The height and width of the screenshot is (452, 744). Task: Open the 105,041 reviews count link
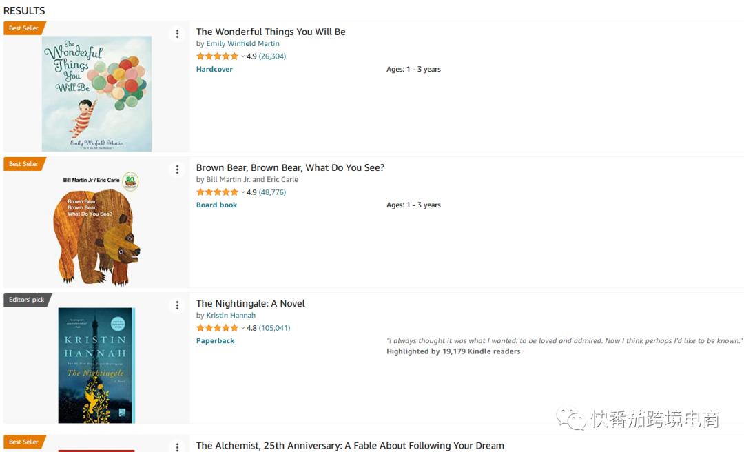click(x=274, y=328)
